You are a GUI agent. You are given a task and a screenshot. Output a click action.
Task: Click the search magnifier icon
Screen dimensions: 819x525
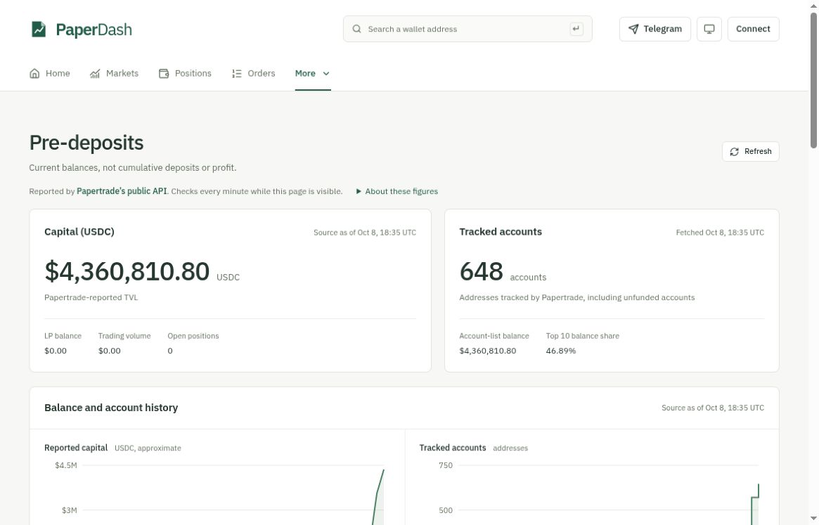click(x=356, y=29)
